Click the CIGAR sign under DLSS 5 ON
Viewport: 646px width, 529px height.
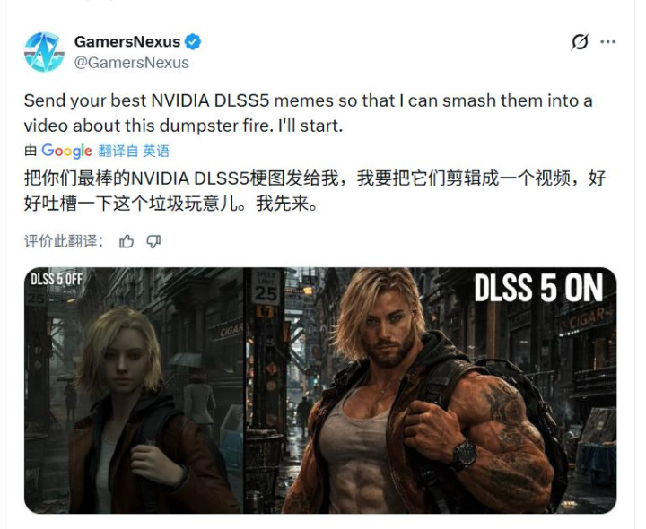click(x=587, y=319)
